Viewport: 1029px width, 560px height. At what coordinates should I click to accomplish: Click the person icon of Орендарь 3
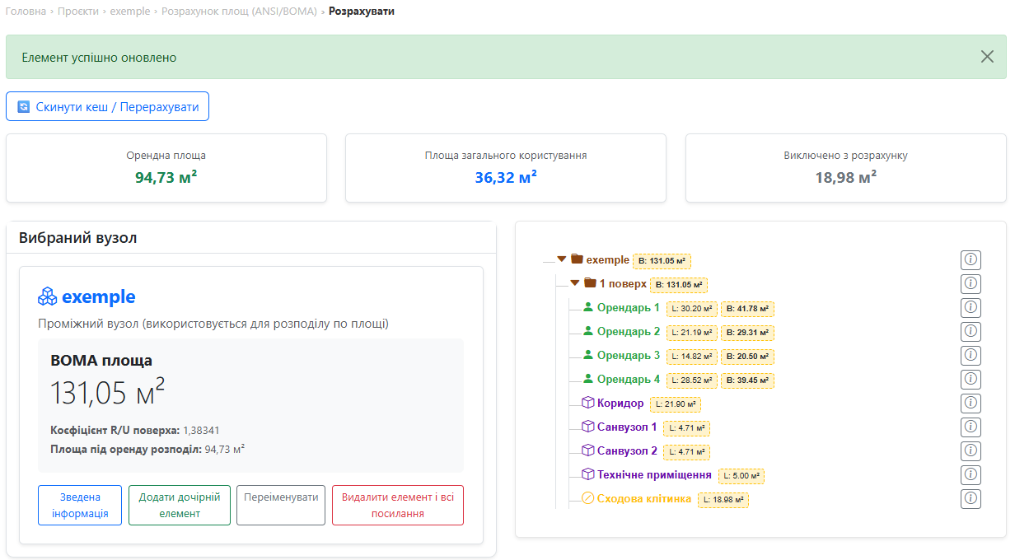tap(588, 355)
